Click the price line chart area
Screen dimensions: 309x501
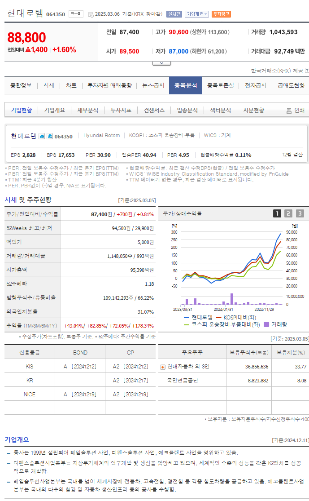(x=232, y=259)
